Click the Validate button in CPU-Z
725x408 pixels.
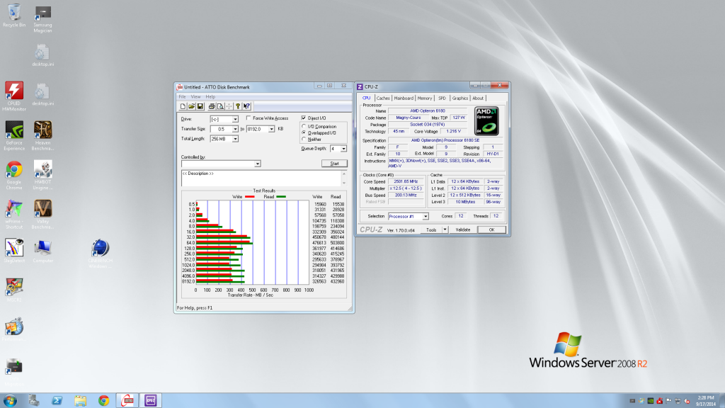(x=462, y=229)
